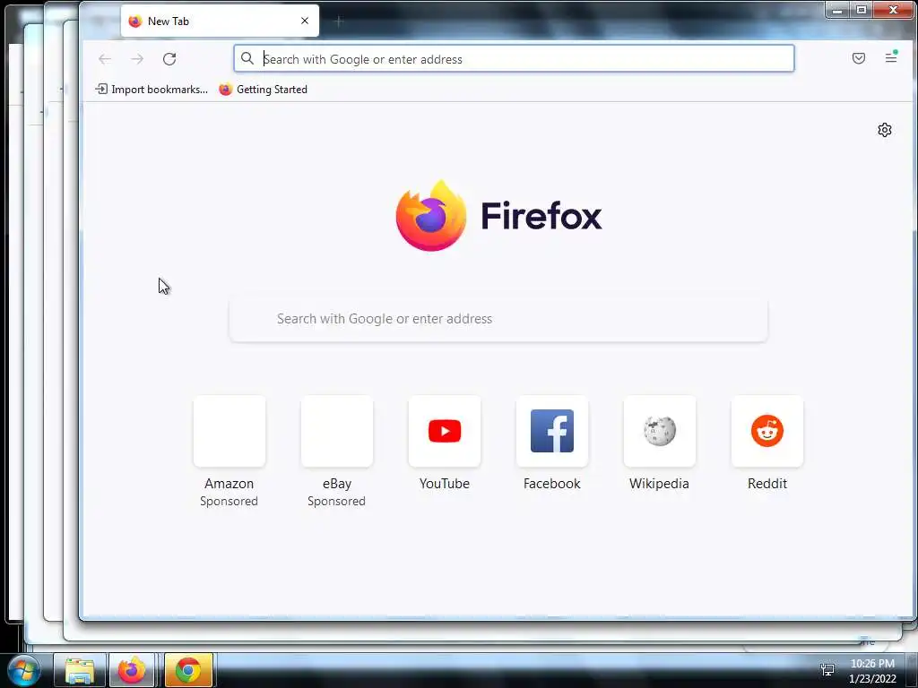Screen dimensions: 918x688
Task: Focus the center page search box
Action: (498, 319)
